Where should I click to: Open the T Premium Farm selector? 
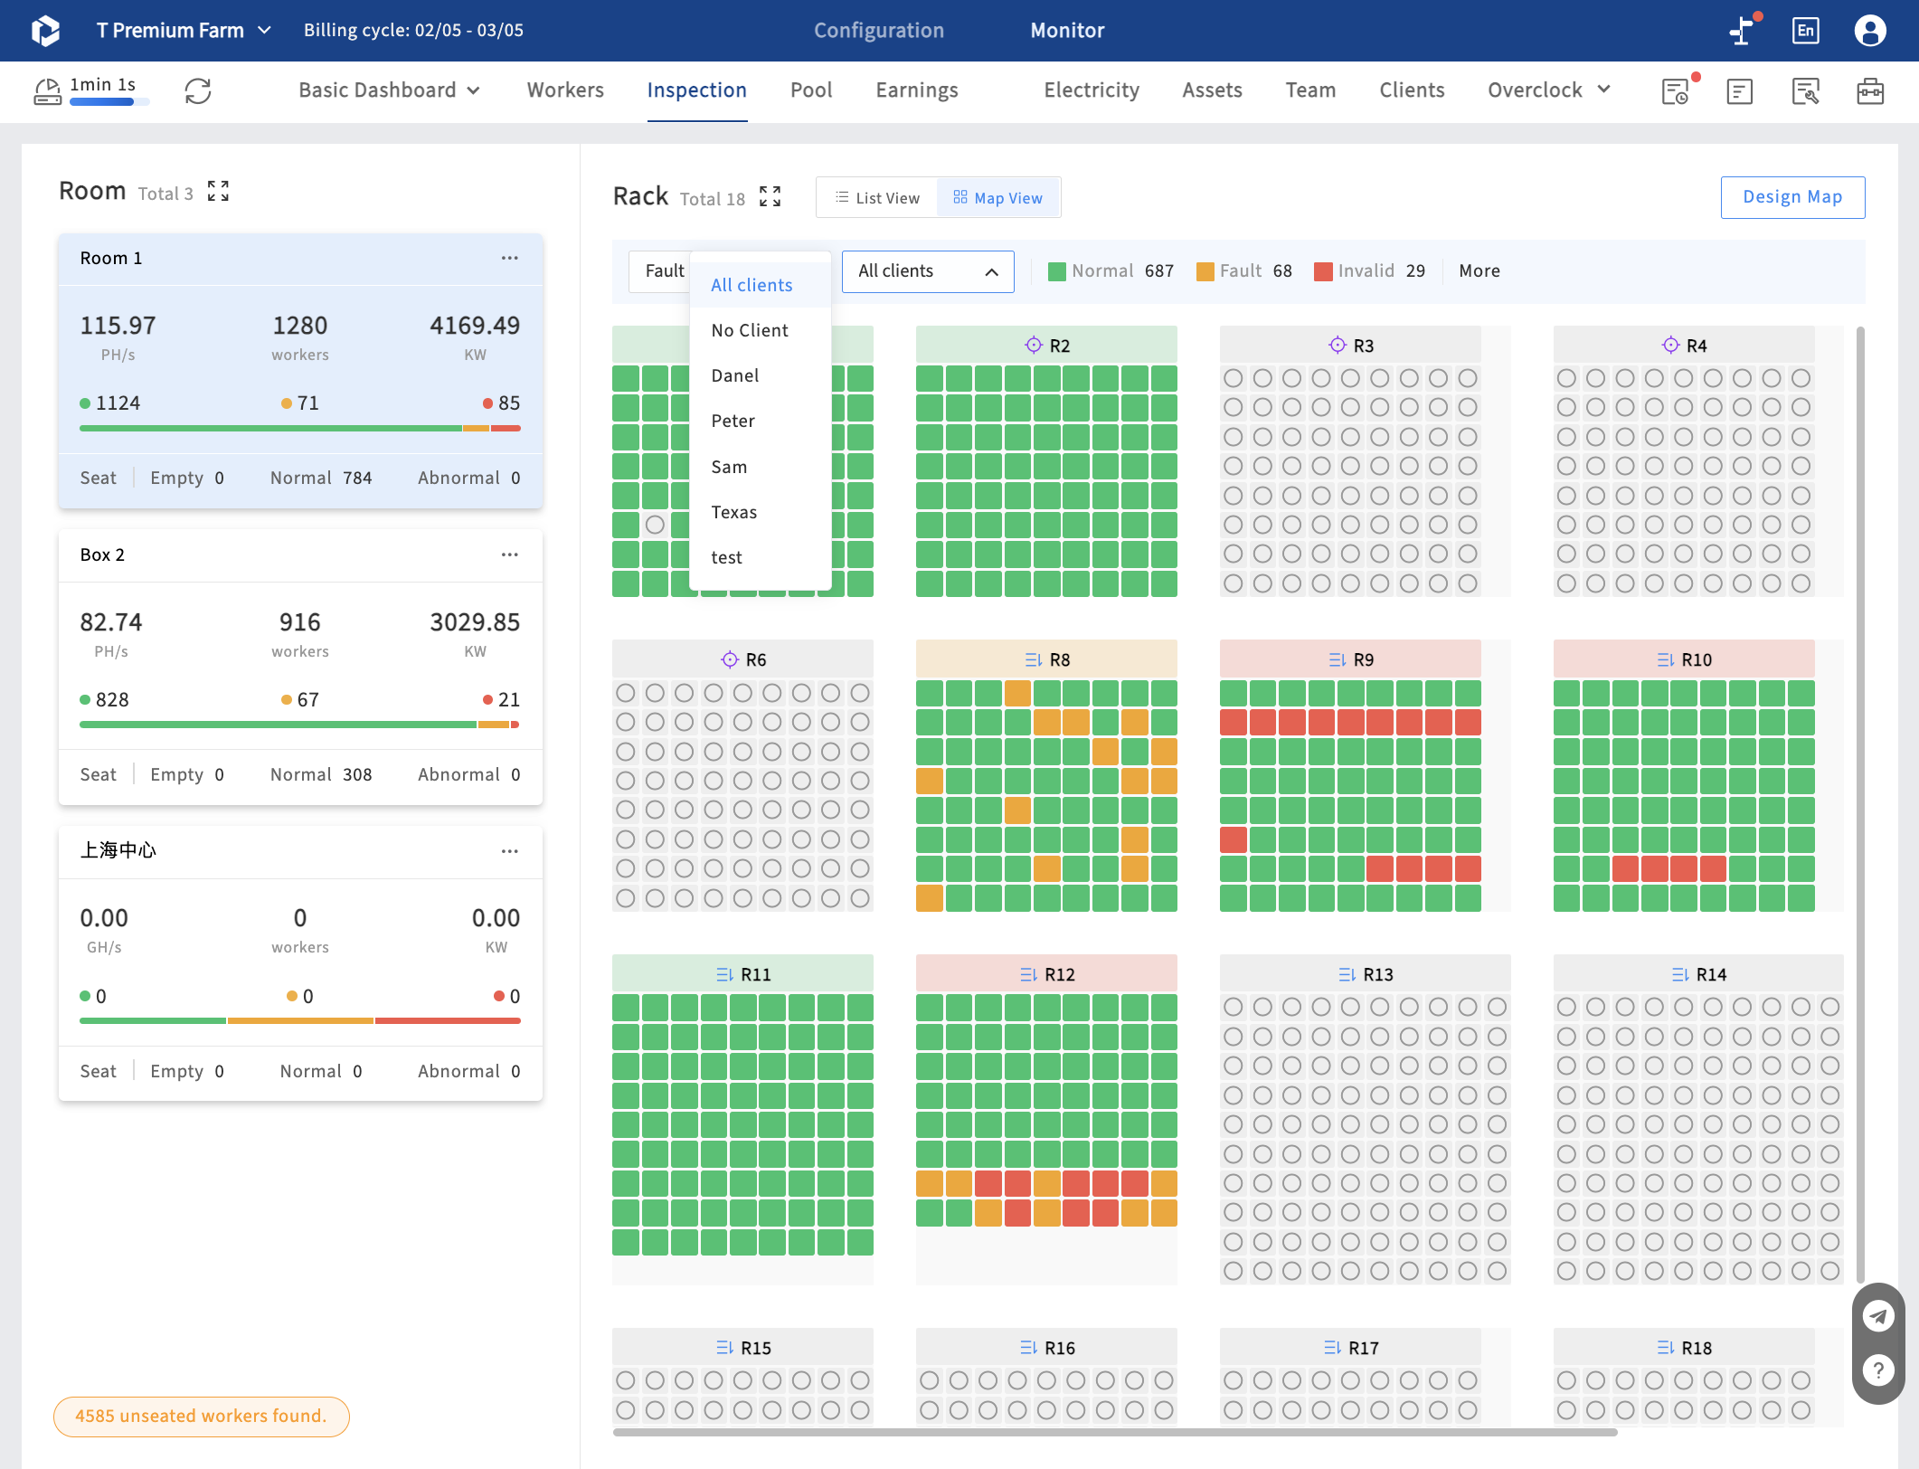(x=184, y=31)
